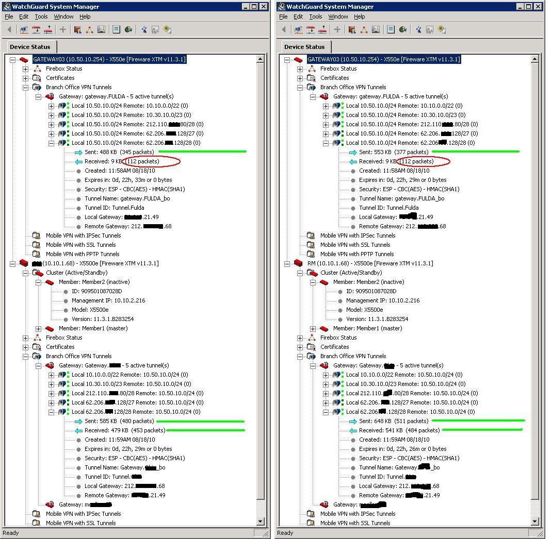Open the File menu in left window
The width and height of the screenshot is (552, 539).
coord(9,16)
